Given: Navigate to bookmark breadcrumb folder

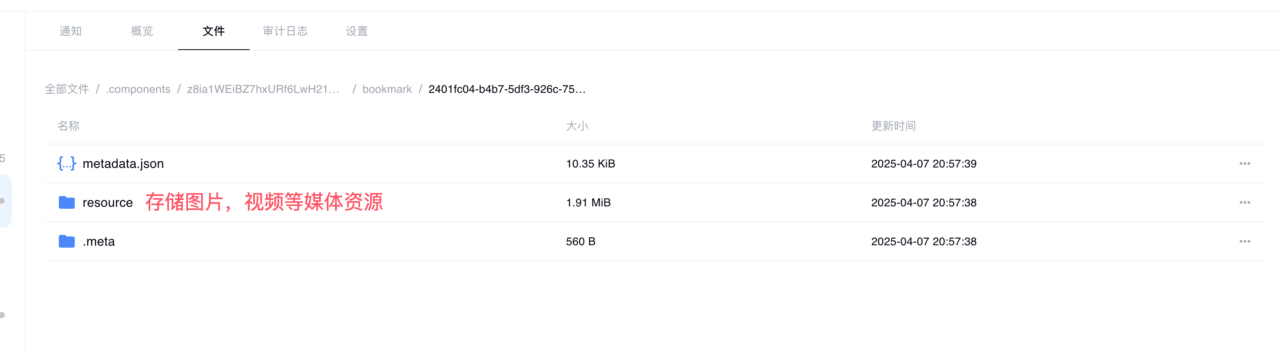Looking at the screenshot, I should point(387,89).
